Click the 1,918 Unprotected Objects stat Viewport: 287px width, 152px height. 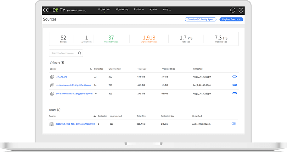tap(149, 39)
